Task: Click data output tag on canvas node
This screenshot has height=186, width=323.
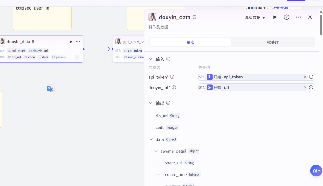Action: (x=43, y=57)
